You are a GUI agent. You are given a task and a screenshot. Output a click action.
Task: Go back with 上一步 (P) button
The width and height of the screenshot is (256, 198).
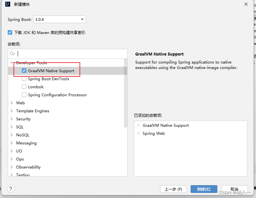(x=173, y=189)
